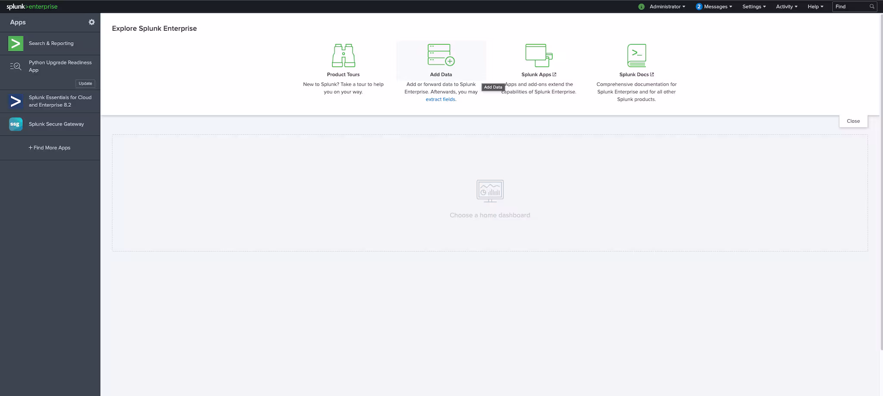Click Find More Apps
This screenshot has height=396, width=883.
point(50,148)
